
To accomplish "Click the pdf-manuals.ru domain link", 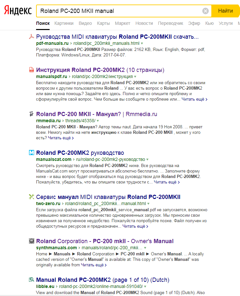I will [52, 43].
